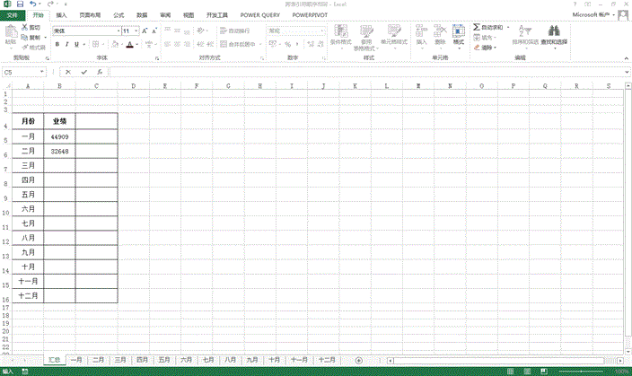Open Find and Select (查找和选择) binoculars
Viewport: 632px width, 376px height.
pyautogui.click(x=554, y=36)
